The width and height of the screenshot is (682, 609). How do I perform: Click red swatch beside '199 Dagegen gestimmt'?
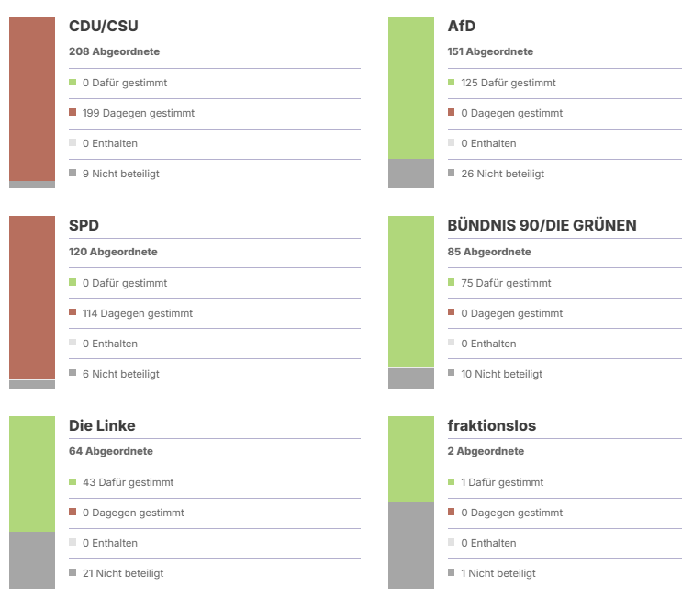[73, 113]
